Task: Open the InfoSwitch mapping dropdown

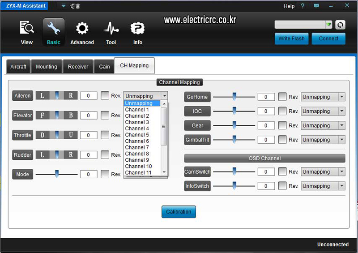Action: [x=323, y=186]
